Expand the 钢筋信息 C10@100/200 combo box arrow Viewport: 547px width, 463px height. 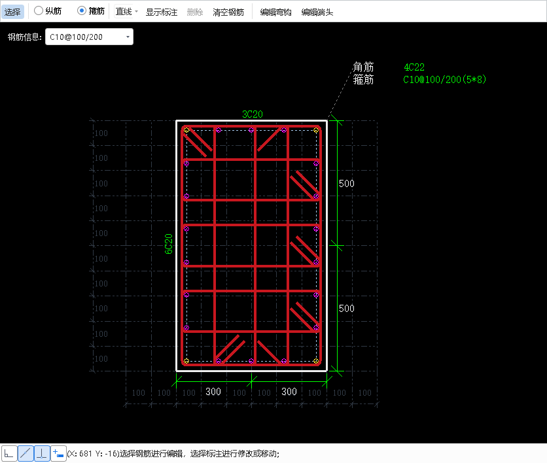128,37
